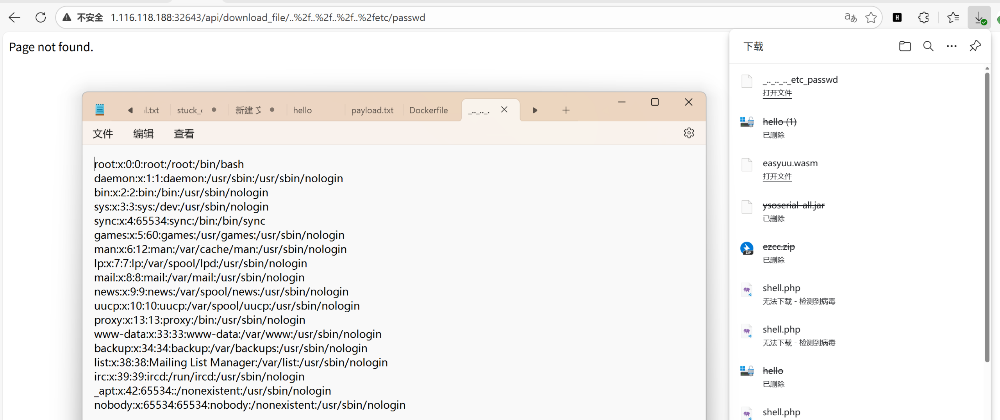Reload the current page
The image size is (1000, 420).
41,18
